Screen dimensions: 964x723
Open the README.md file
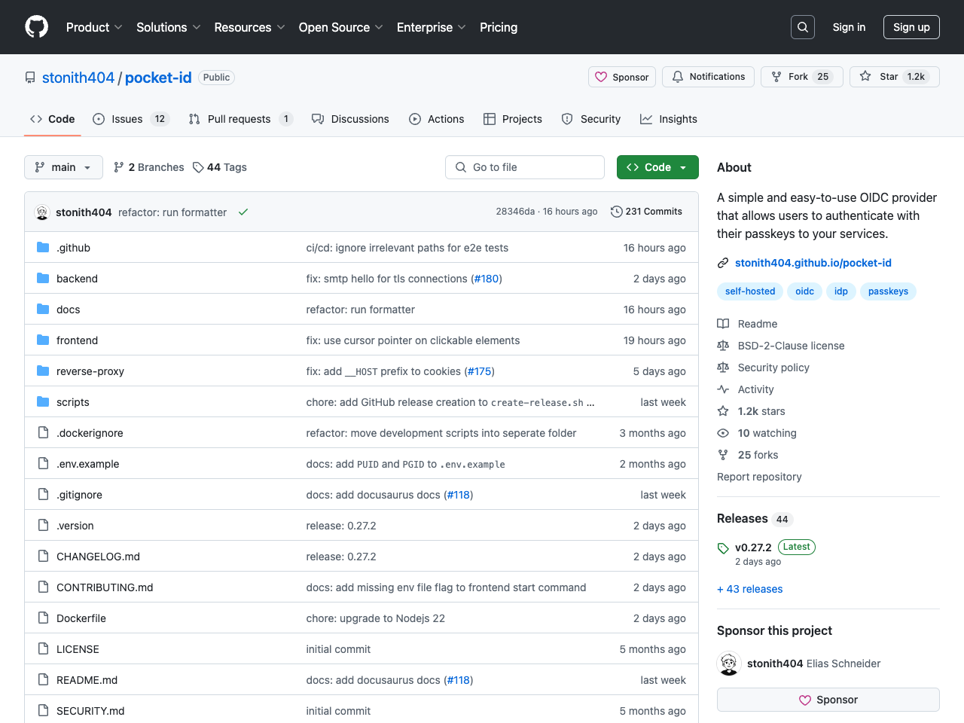click(87, 680)
